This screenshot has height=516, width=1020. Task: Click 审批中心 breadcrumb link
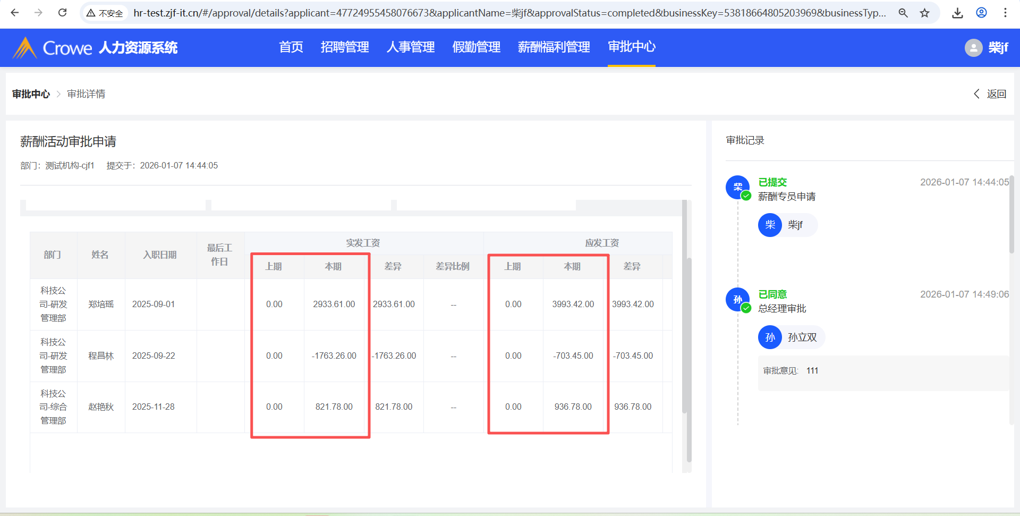(31, 94)
